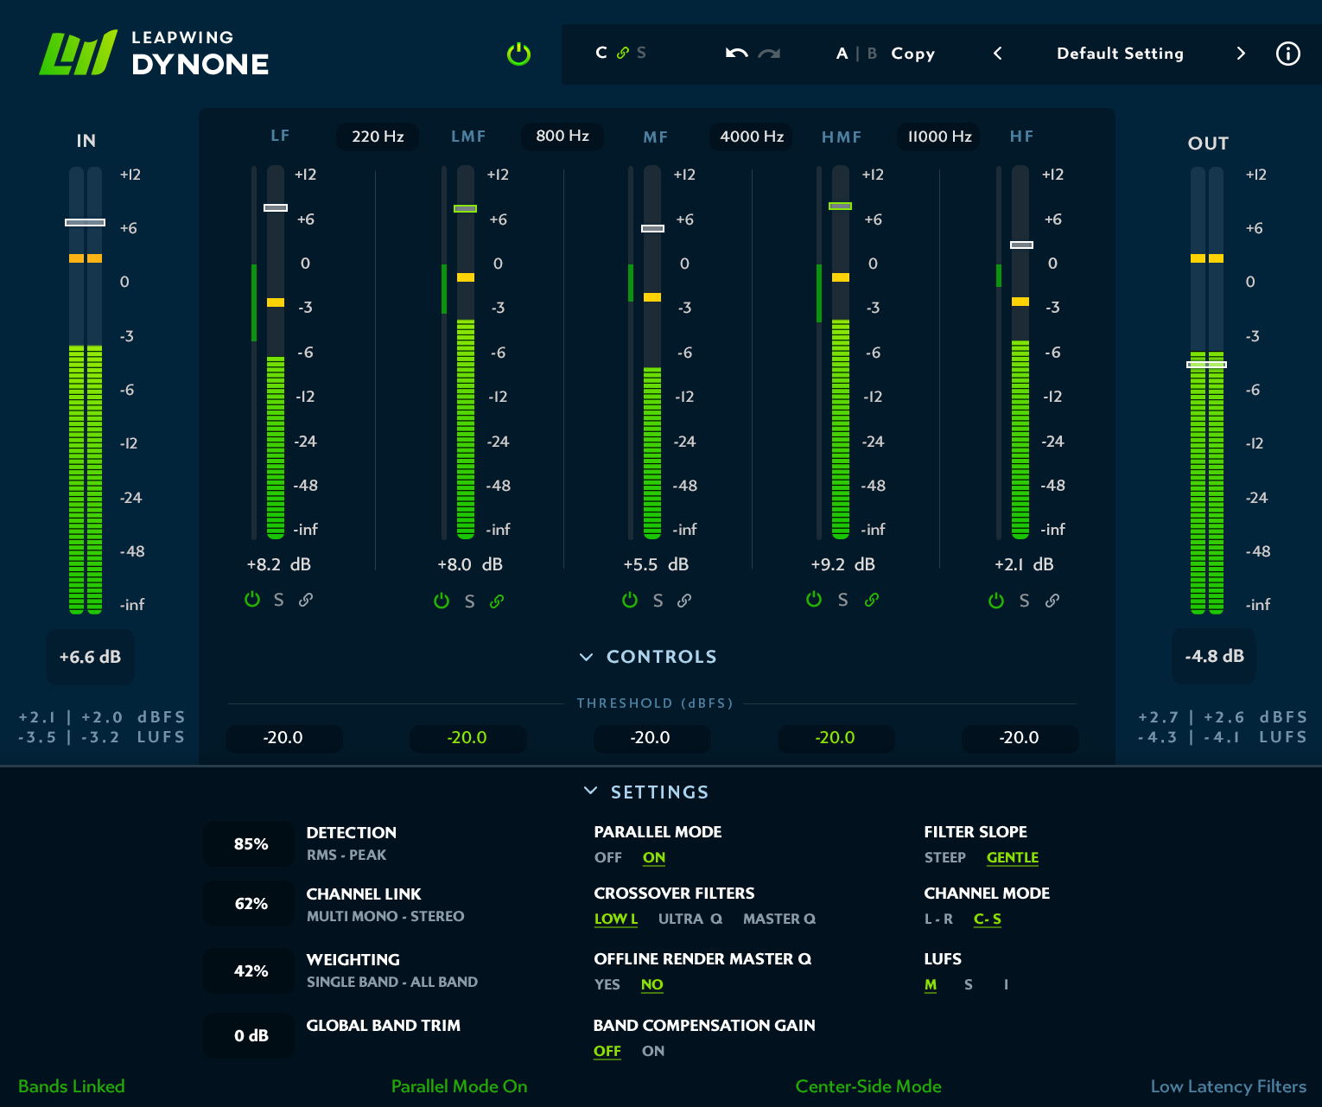This screenshot has height=1107, width=1322.
Task: Select I in the LUFS options
Action: [1006, 984]
